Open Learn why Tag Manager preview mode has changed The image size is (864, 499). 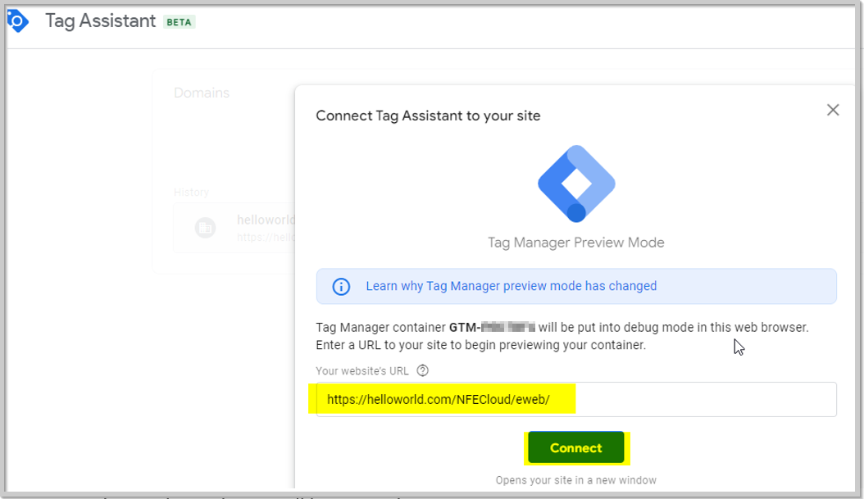(x=511, y=286)
